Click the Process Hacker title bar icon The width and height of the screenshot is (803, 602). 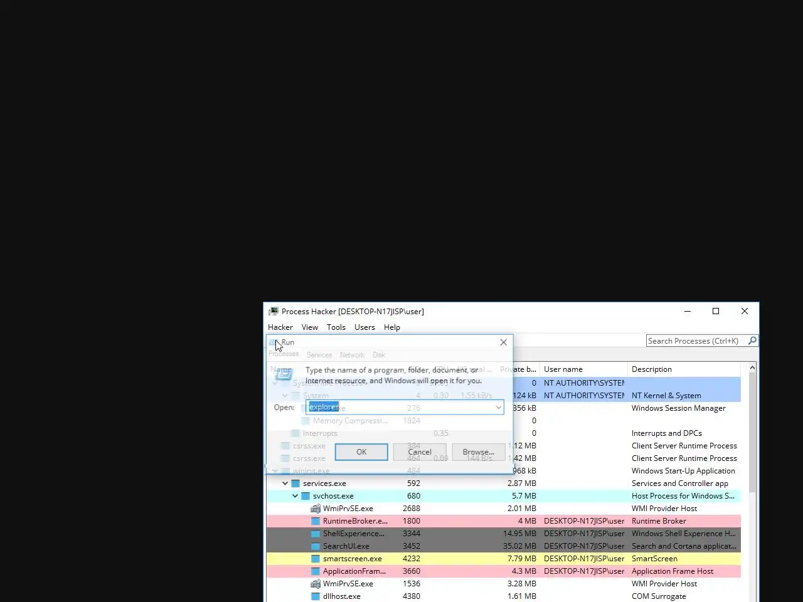274,311
